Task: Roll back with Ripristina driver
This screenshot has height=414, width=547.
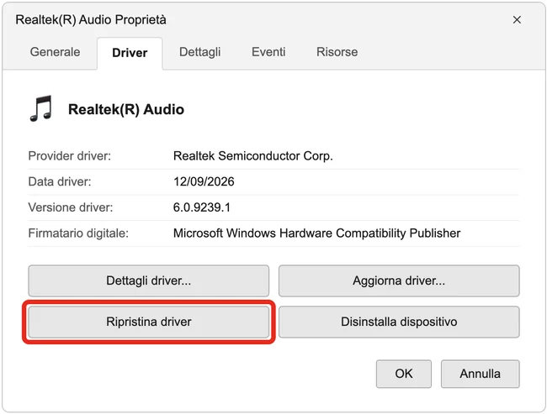Action: pos(149,322)
